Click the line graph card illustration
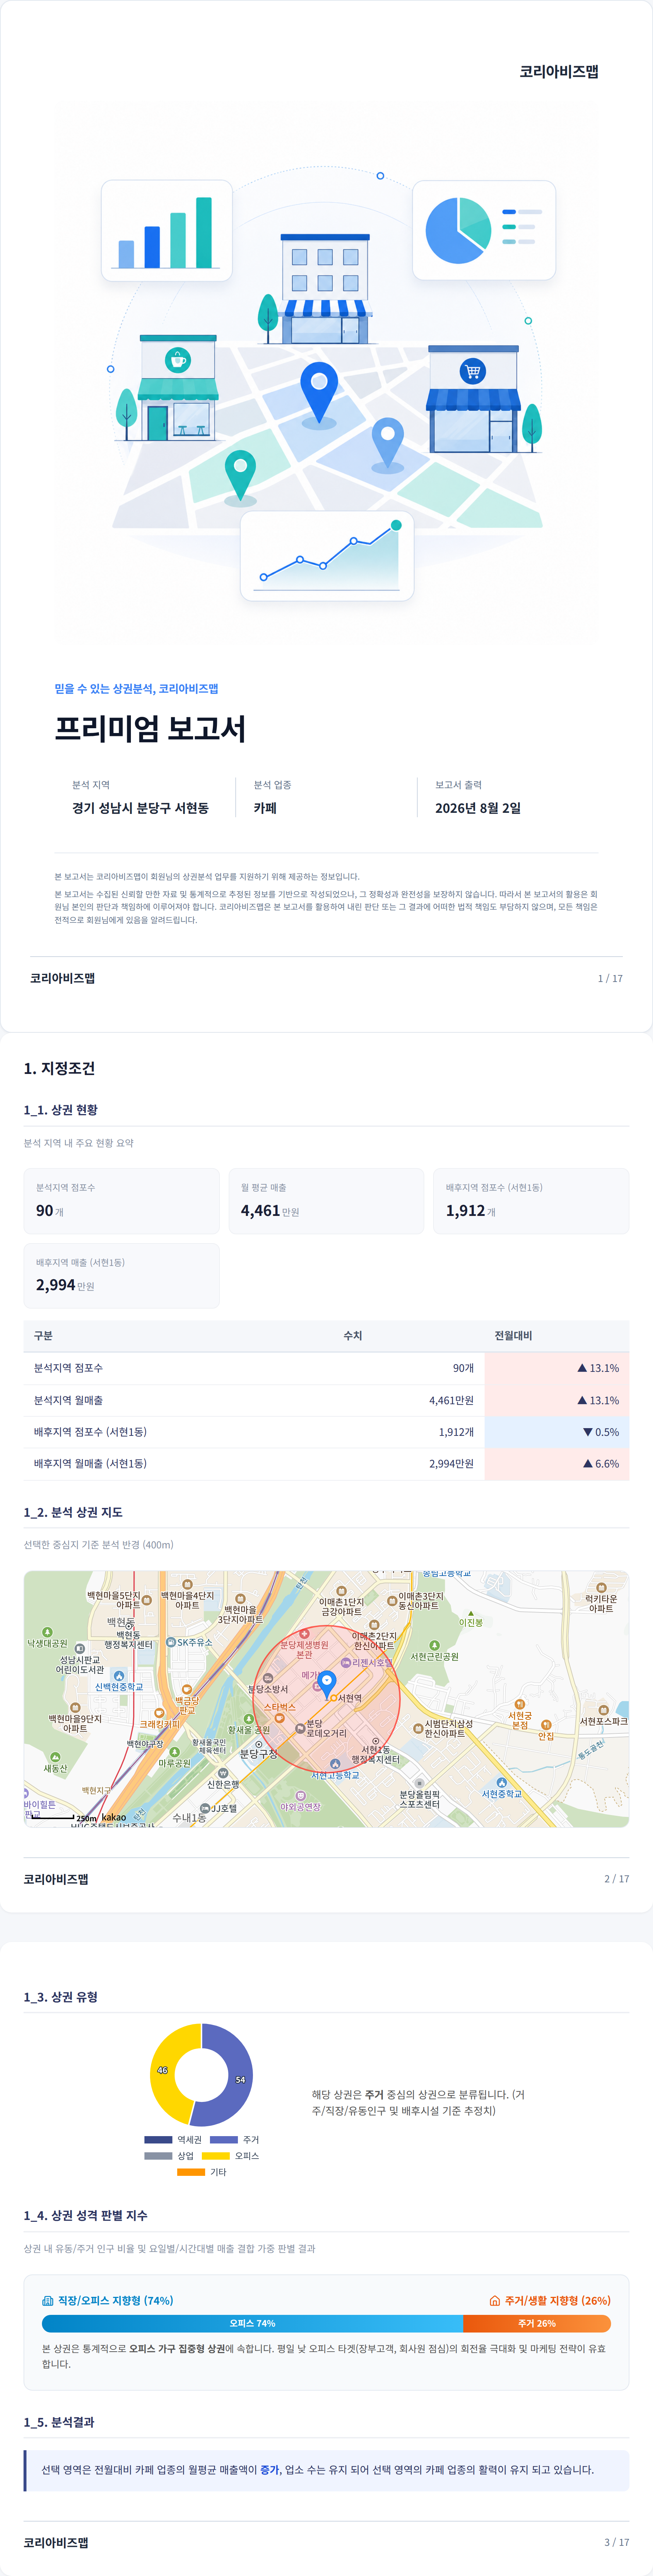 [327, 556]
